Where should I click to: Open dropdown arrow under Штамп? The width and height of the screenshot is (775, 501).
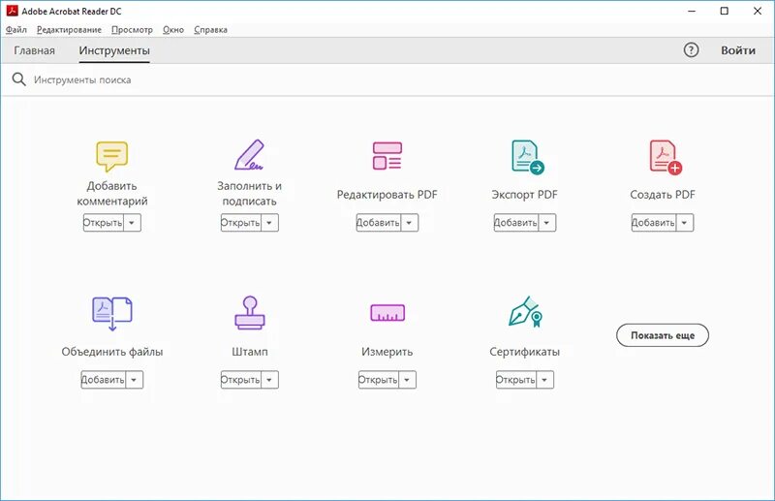point(269,380)
